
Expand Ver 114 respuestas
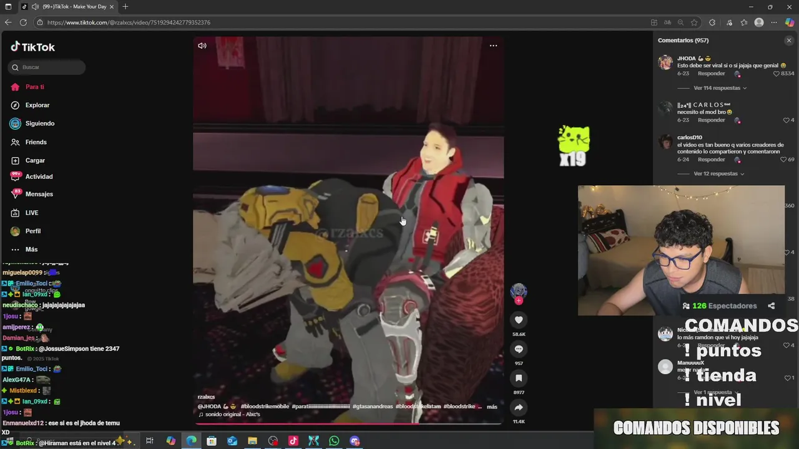pos(720,88)
